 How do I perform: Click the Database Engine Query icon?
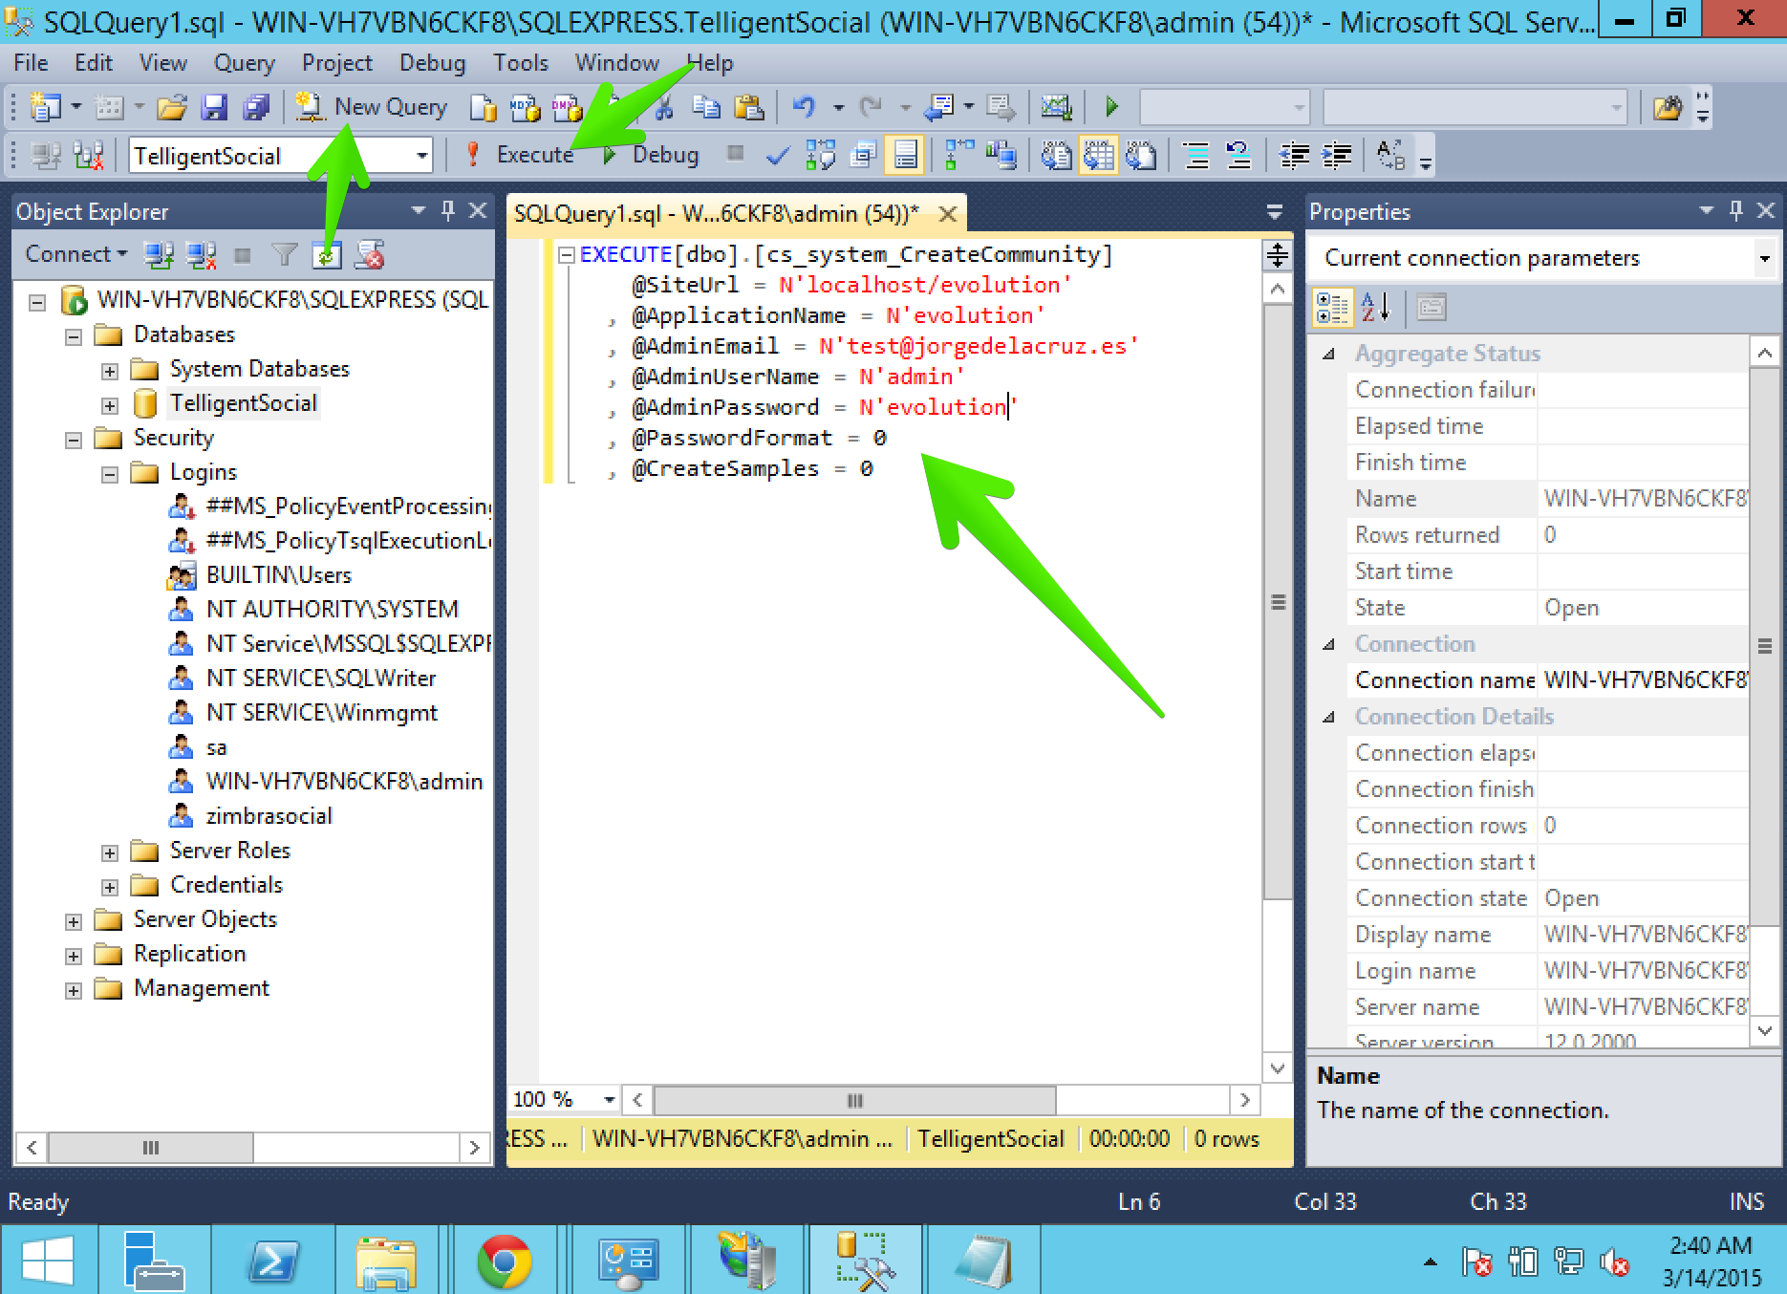click(484, 107)
